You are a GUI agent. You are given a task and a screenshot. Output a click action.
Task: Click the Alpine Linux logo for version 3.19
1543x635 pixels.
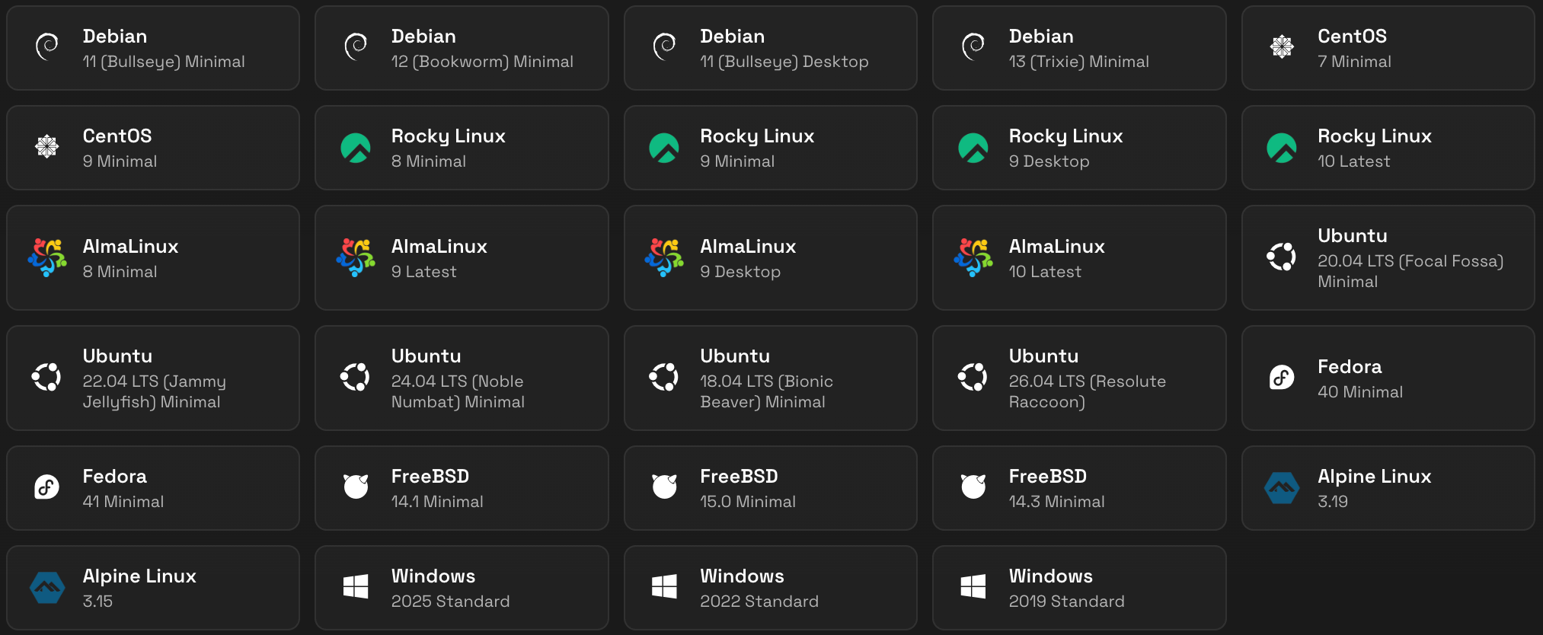(1282, 488)
